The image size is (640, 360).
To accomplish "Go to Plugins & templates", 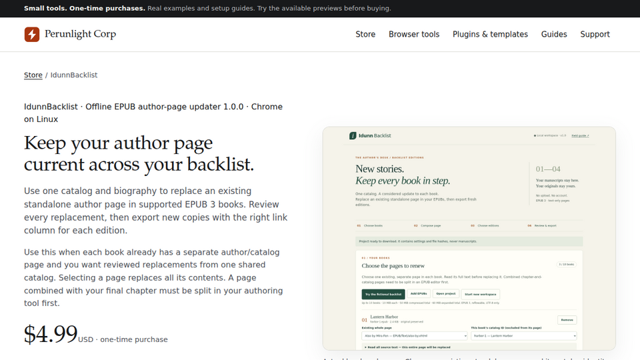I will 490,34.
